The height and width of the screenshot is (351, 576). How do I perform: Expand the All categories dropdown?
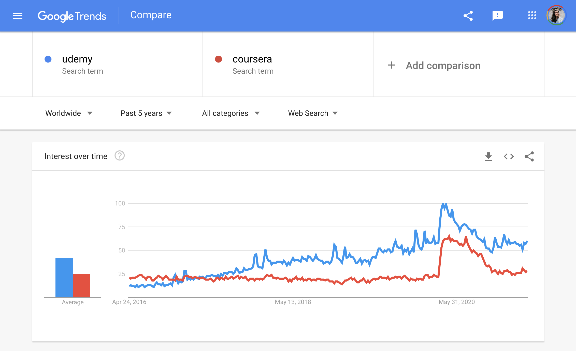coord(231,113)
